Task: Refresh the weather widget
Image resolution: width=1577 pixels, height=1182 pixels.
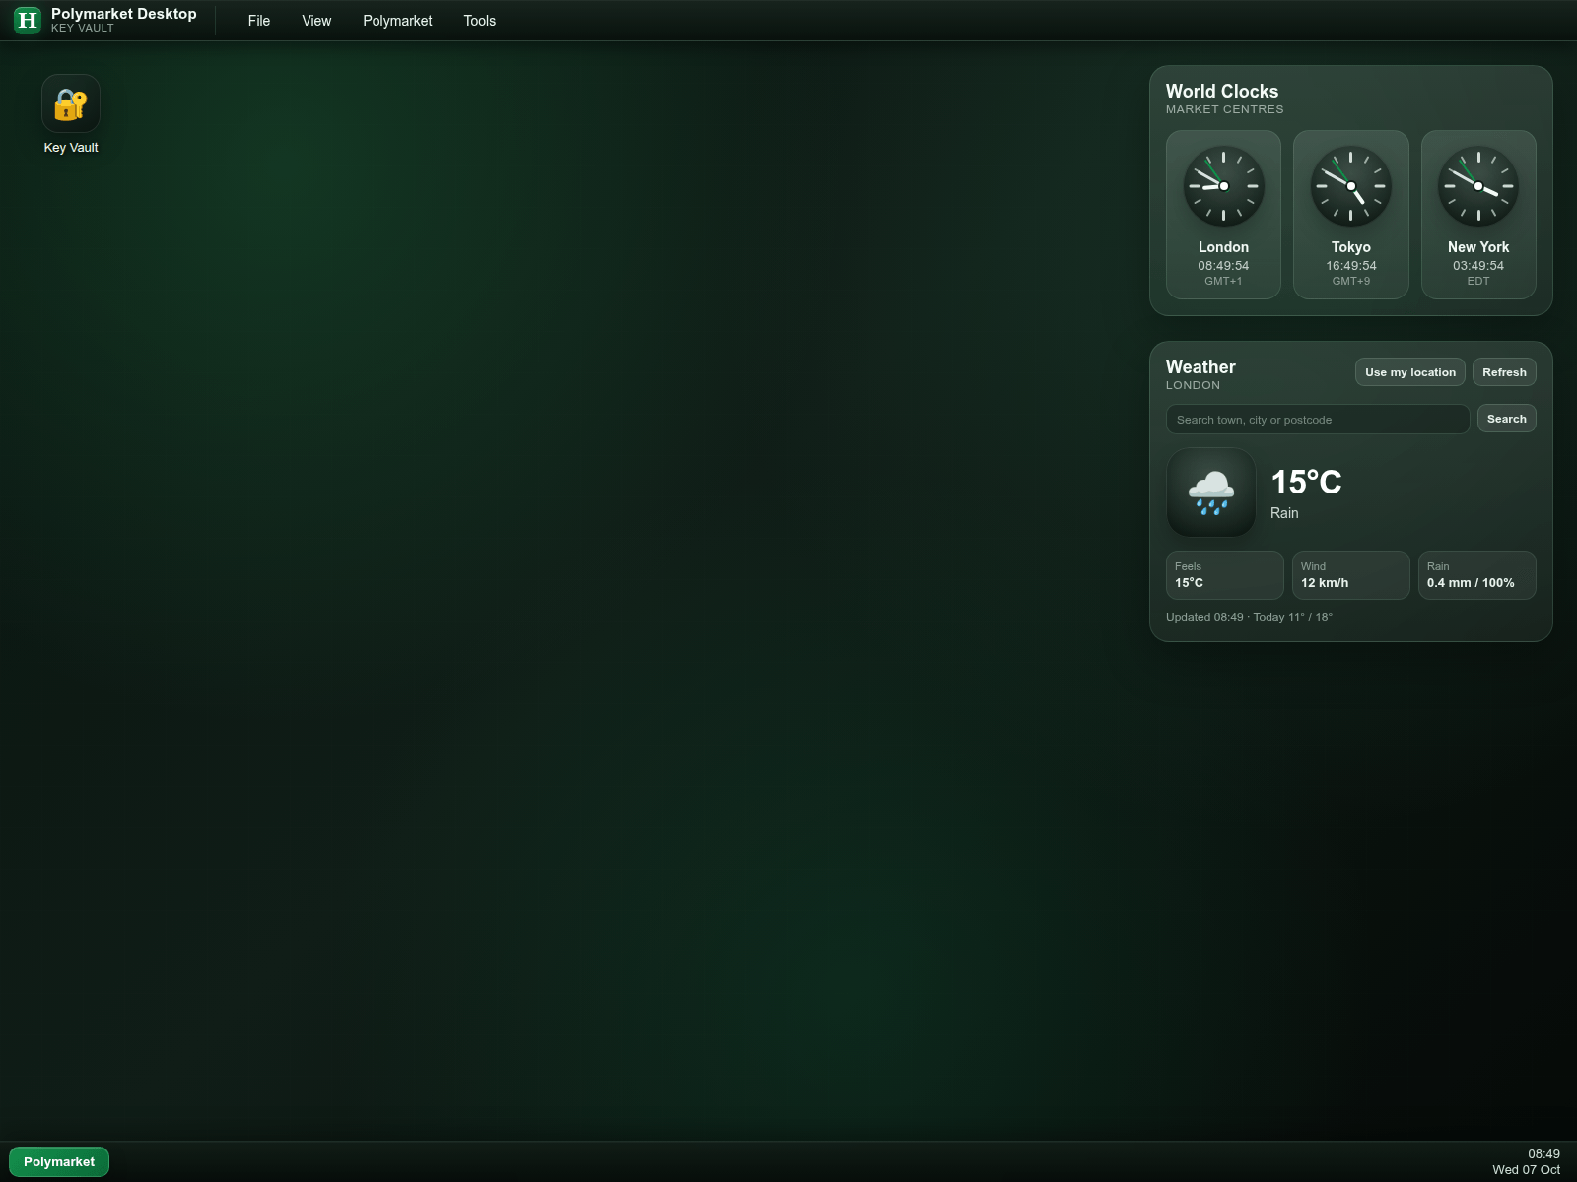Action: (1504, 372)
